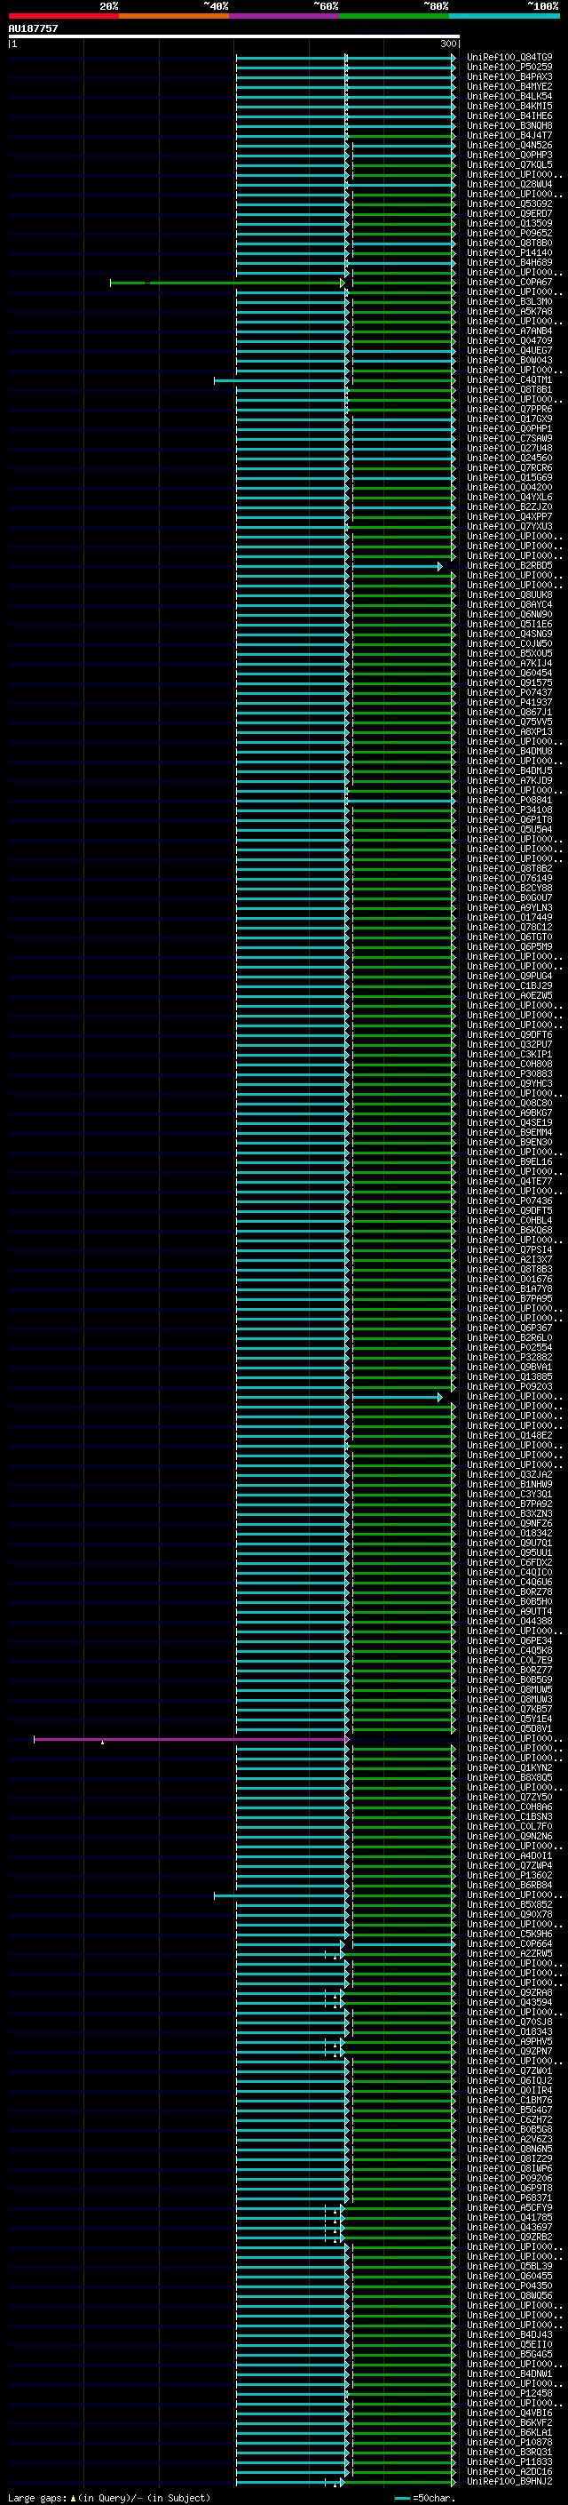Pick hit UniRef100_B6RB84
The height and width of the screenshot is (2505, 568).
coord(509,1886)
